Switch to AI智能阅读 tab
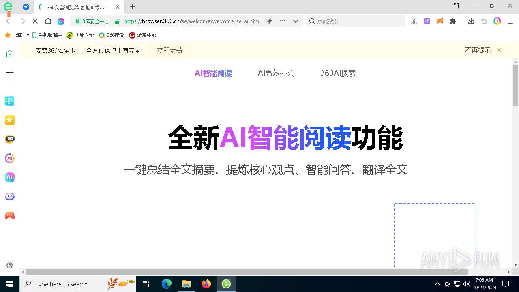The height and width of the screenshot is (292, 519). 213,73
